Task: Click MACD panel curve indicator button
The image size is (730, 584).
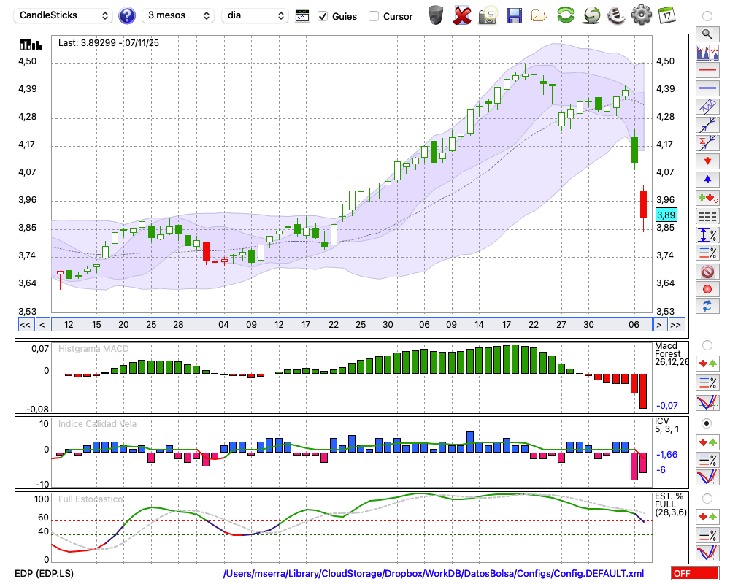Action: [707, 402]
